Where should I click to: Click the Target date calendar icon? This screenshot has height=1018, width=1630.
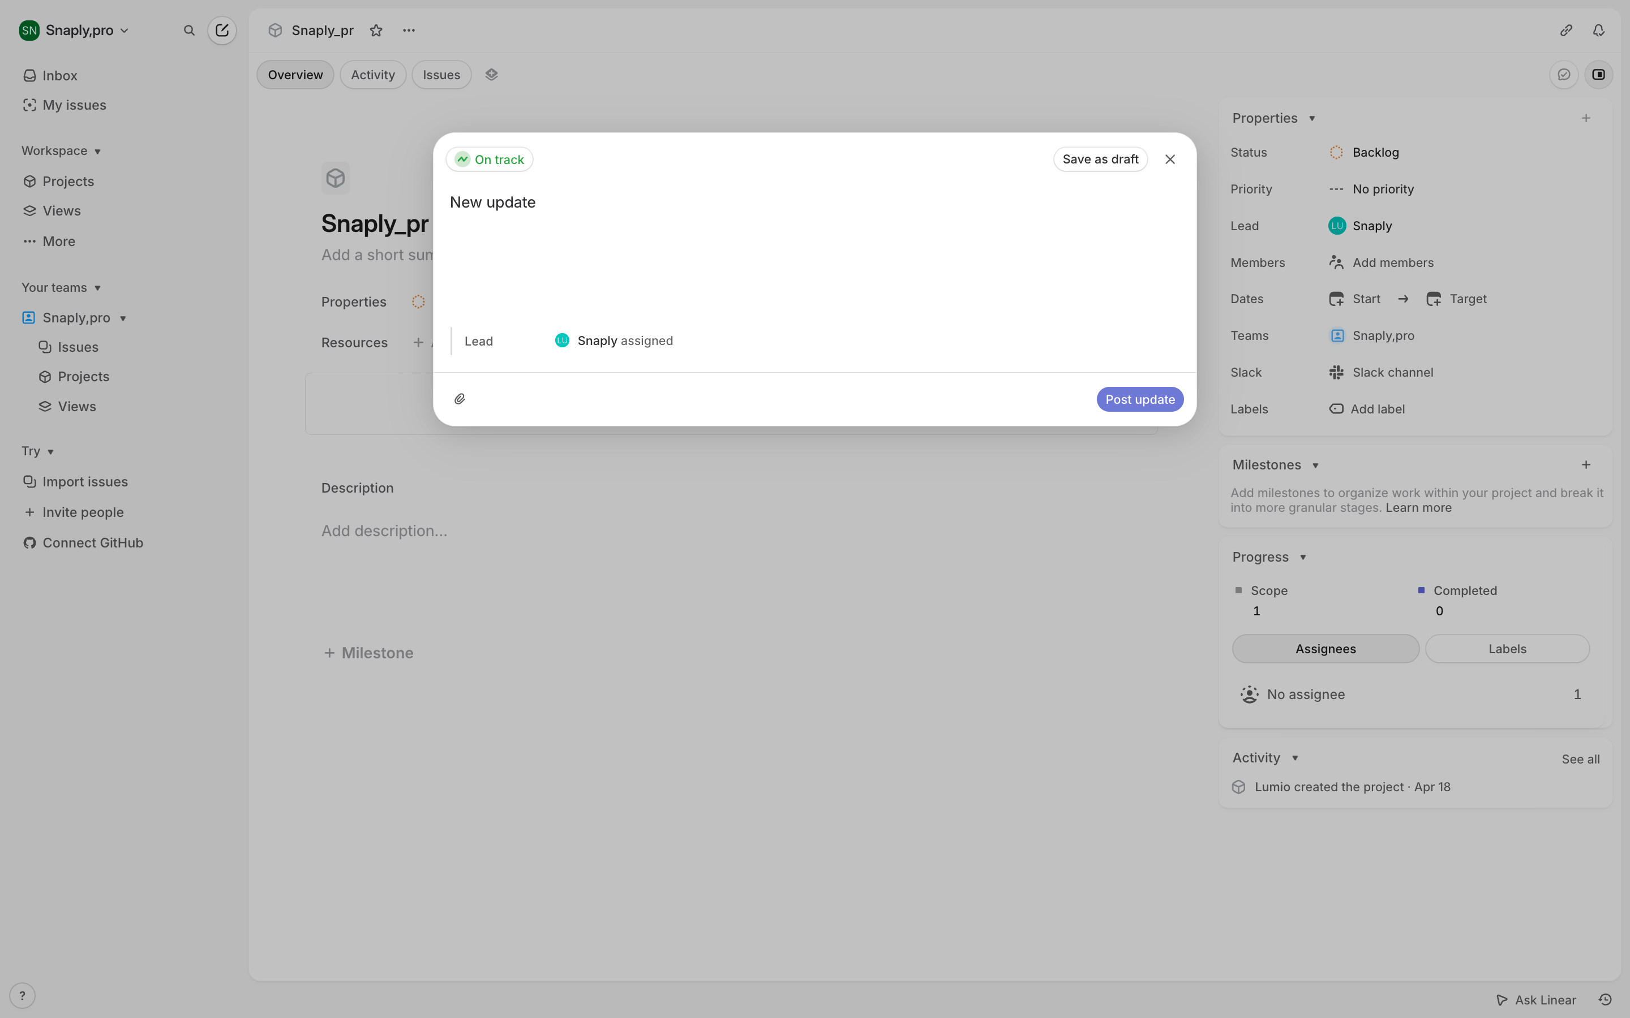1433,299
